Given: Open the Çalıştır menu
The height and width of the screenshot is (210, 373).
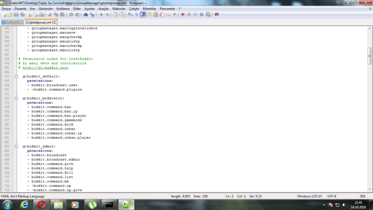Looking at the screenshot, I should point(134,9).
